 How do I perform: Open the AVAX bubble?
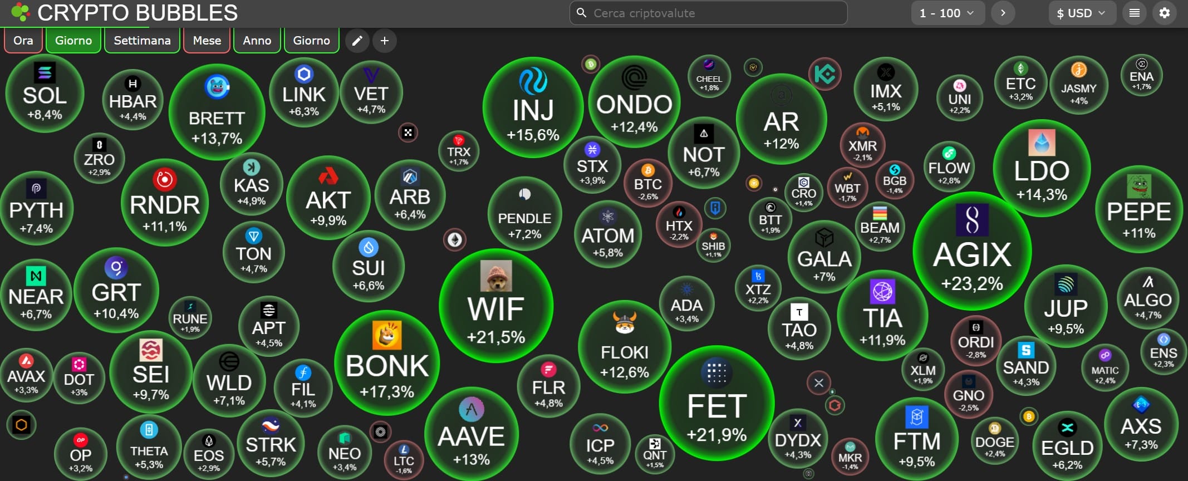pos(26,375)
